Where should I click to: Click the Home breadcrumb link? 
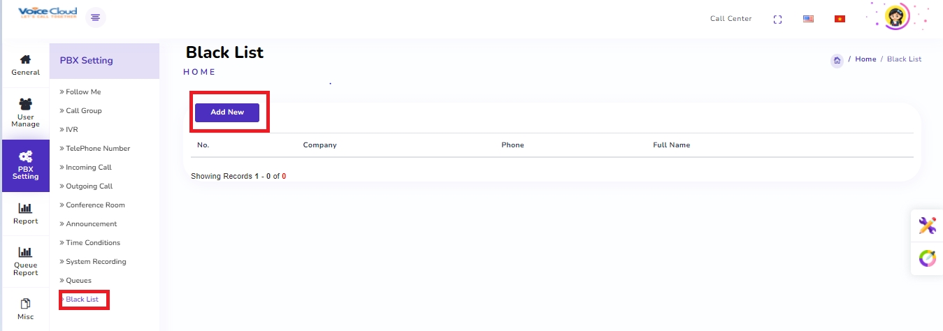[x=865, y=59]
